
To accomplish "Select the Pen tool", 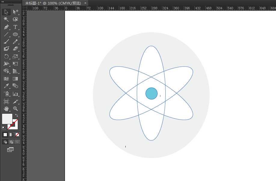I will click(6, 27).
